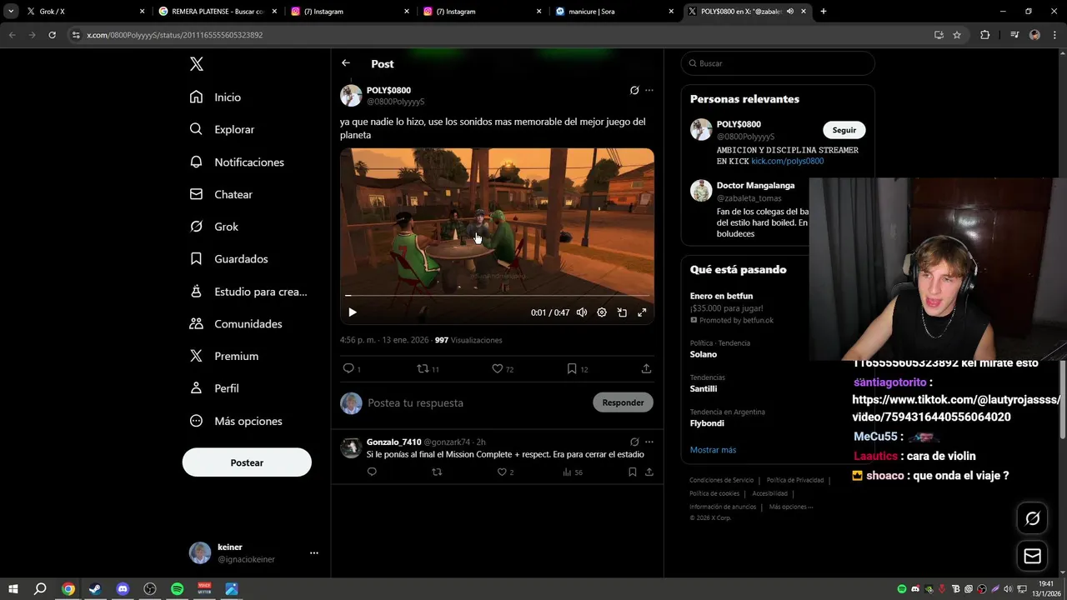Open floating messages envelope button

coord(1032,556)
